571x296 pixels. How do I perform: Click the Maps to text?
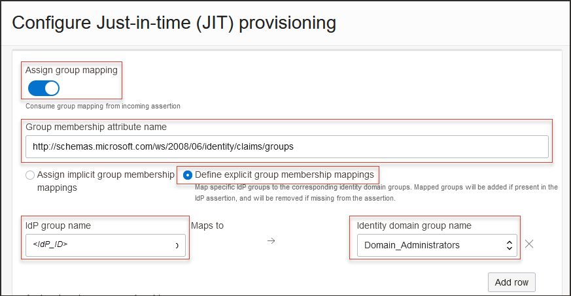(x=207, y=225)
